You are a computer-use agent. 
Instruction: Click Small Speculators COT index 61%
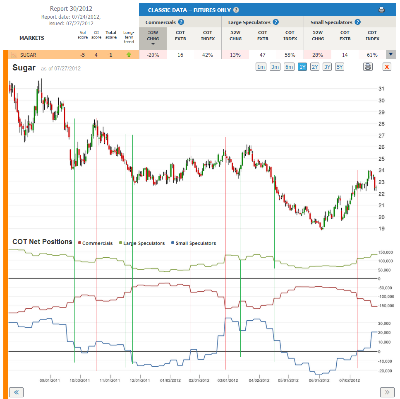(372, 55)
